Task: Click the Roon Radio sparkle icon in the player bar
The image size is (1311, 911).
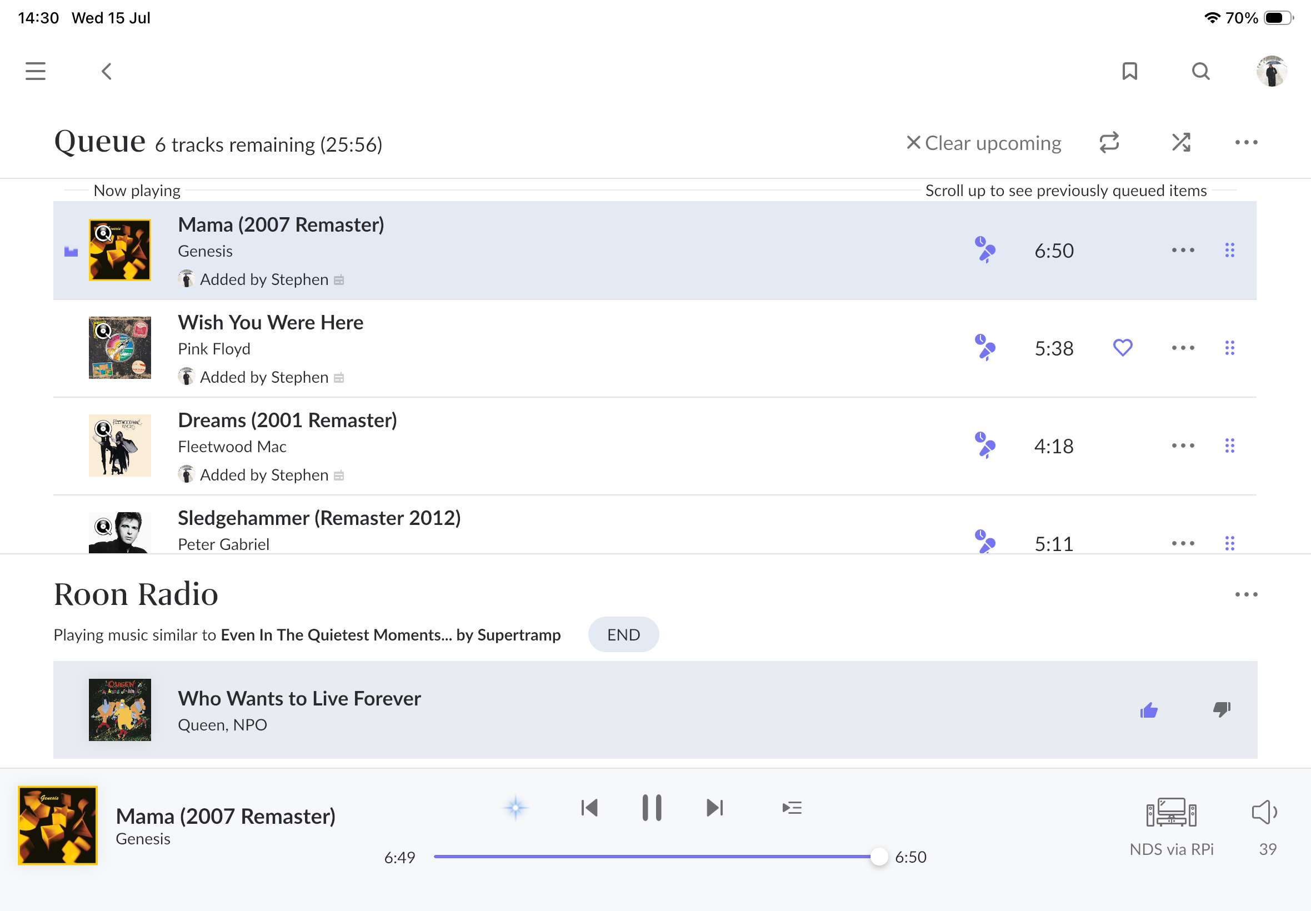Action: pos(516,808)
